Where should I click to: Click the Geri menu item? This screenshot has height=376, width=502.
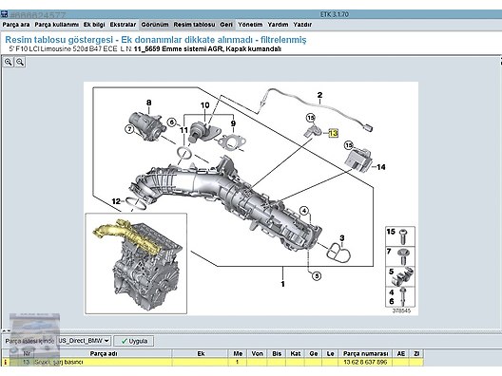[x=226, y=25]
